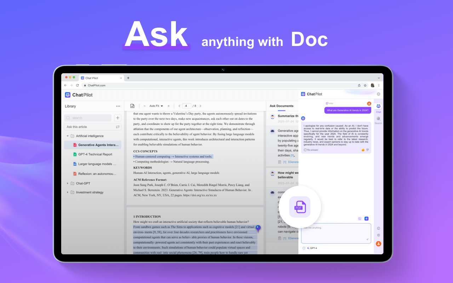Open the Auto Fit zoom dropdown
This screenshot has width=453, height=283.
point(156,106)
